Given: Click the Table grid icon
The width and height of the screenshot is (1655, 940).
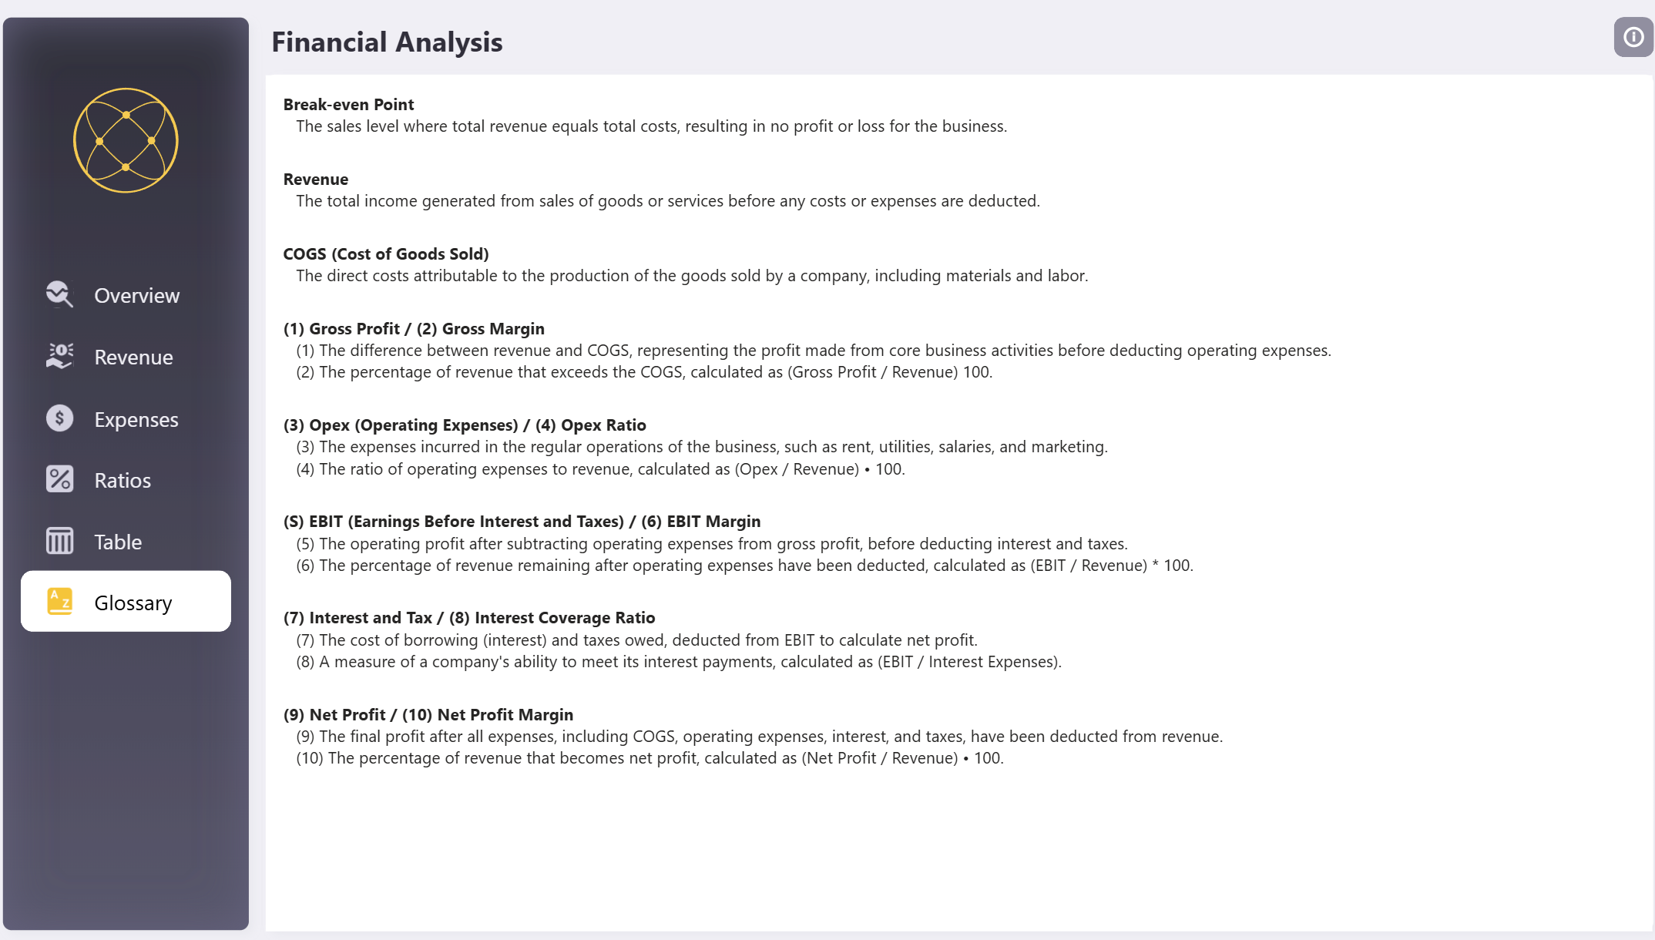Looking at the screenshot, I should click(x=59, y=541).
